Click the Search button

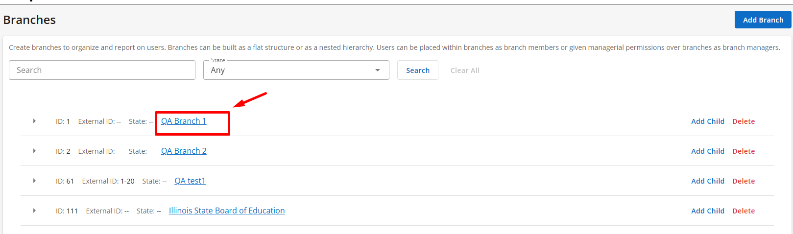point(417,70)
